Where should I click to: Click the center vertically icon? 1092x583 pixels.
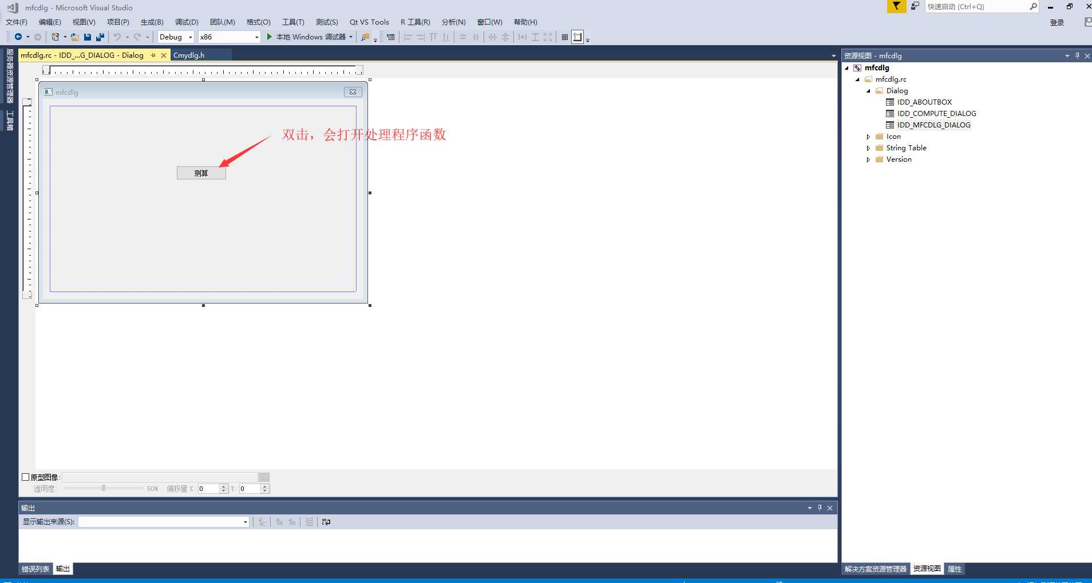[463, 37]
